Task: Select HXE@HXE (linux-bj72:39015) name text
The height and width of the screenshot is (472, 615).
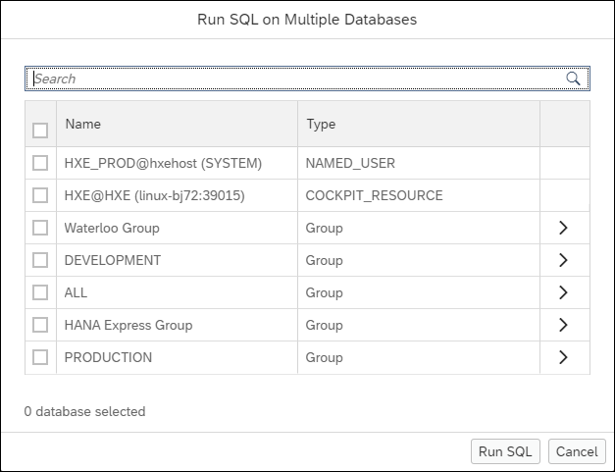Action: (155, 195)
